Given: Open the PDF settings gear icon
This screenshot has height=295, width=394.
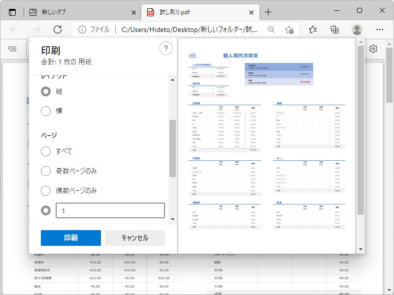Looking at the screenshot, I should (x=373, y=48).
